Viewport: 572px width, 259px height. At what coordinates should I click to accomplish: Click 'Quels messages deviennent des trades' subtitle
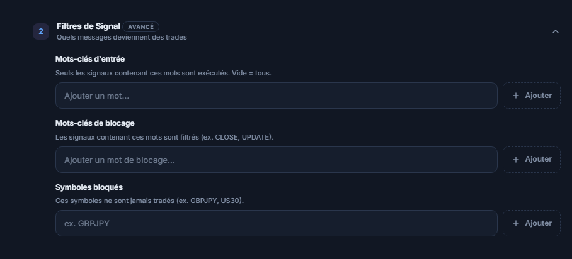[x=122, y=38]
